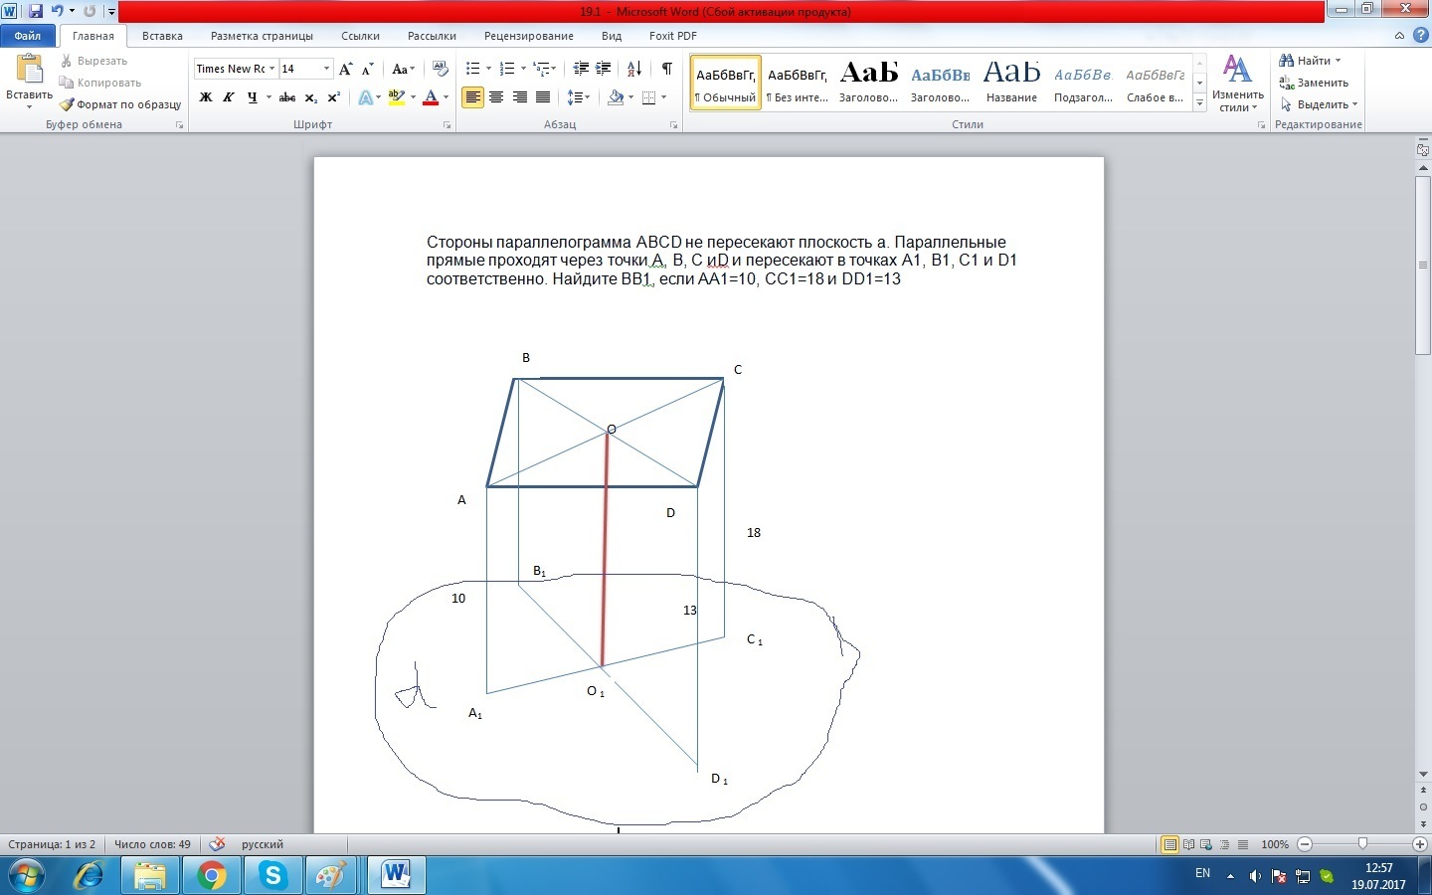The image size is (1432, 895).
Task: Justify text alignment
Action: (x=543, y=97)
